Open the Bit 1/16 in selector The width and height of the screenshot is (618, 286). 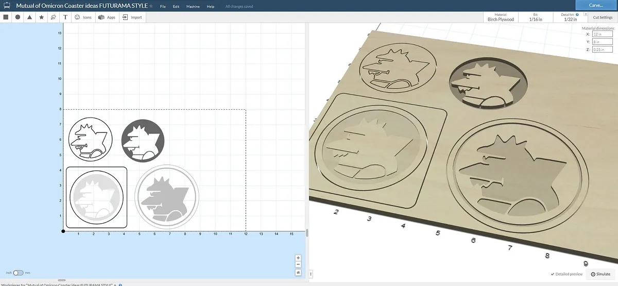[x=538, y=18]
